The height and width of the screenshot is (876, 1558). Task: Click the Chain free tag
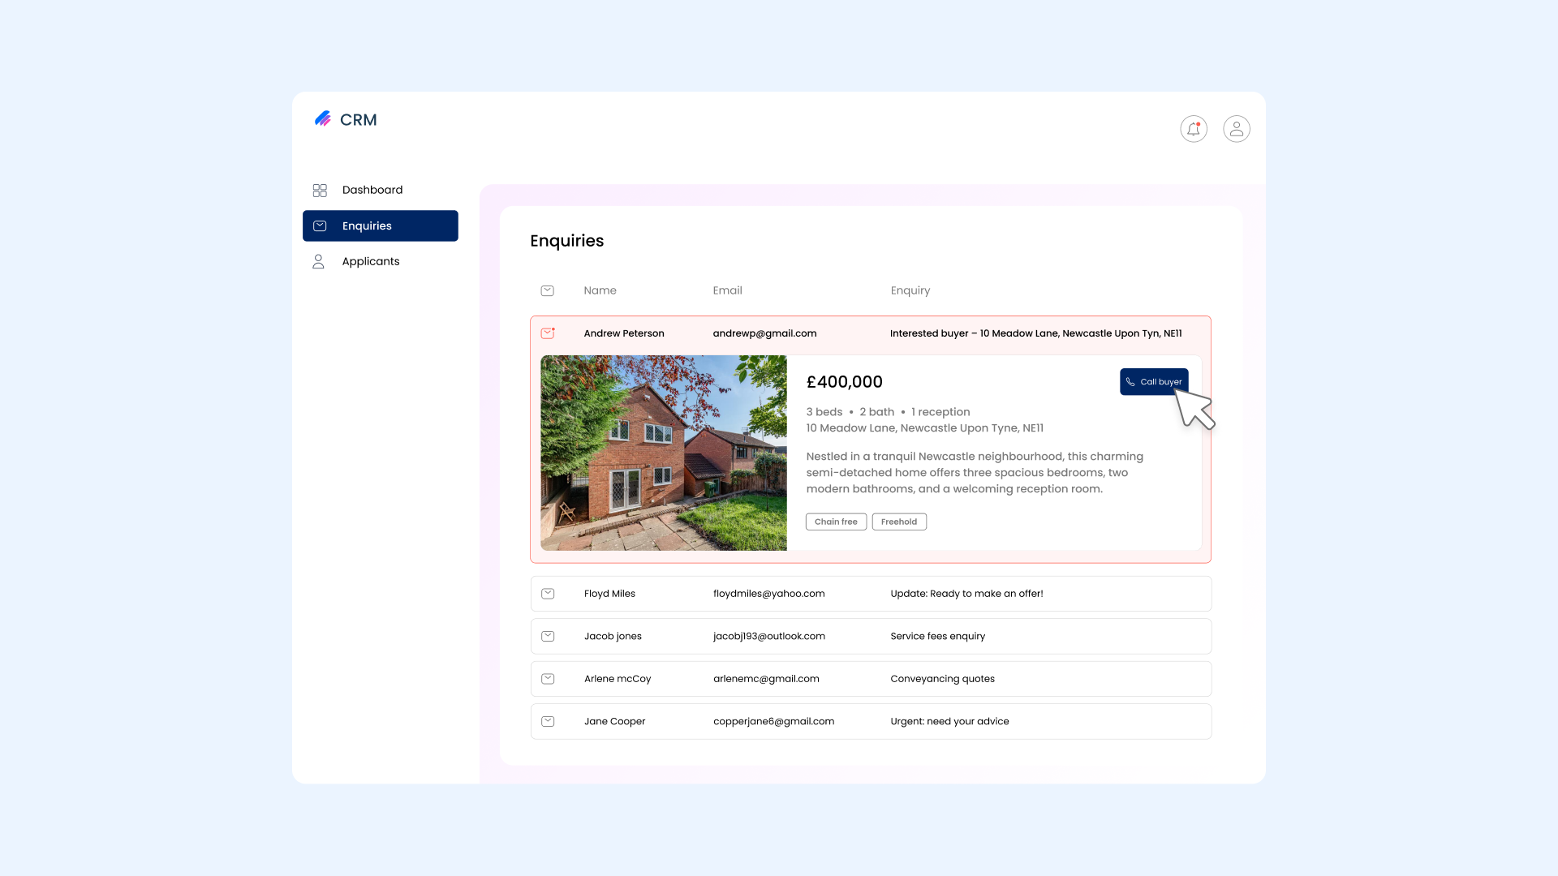click(836, 522)
